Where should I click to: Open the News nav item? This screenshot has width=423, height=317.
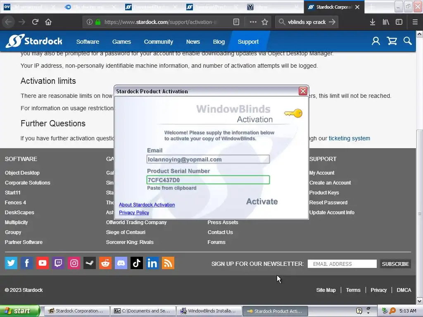tap(193, 42)
